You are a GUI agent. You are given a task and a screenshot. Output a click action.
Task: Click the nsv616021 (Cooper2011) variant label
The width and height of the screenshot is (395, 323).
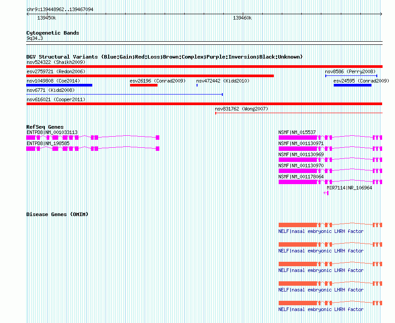click(x=56, y=99)
